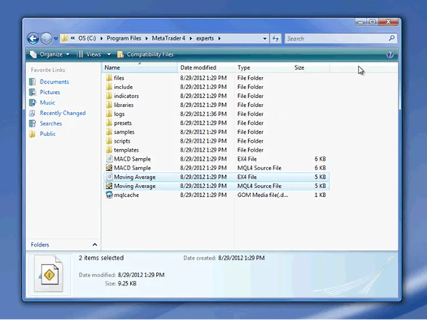Open the recent pages dropdown arrow
The image size is (427, 320).
point(56,38)
